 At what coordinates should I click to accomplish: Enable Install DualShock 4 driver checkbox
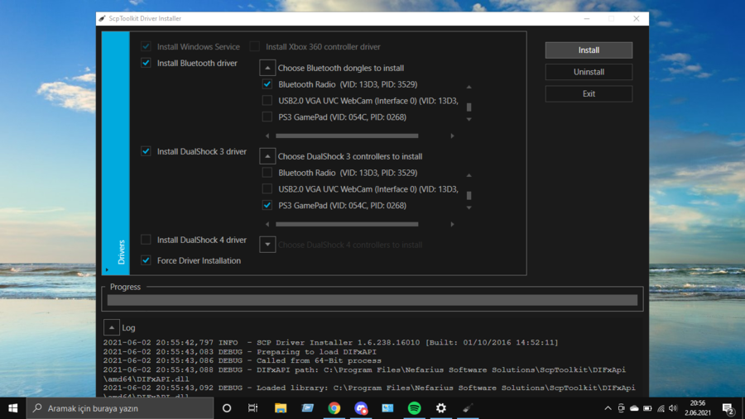pyautogui.click(x=147, y=240)
